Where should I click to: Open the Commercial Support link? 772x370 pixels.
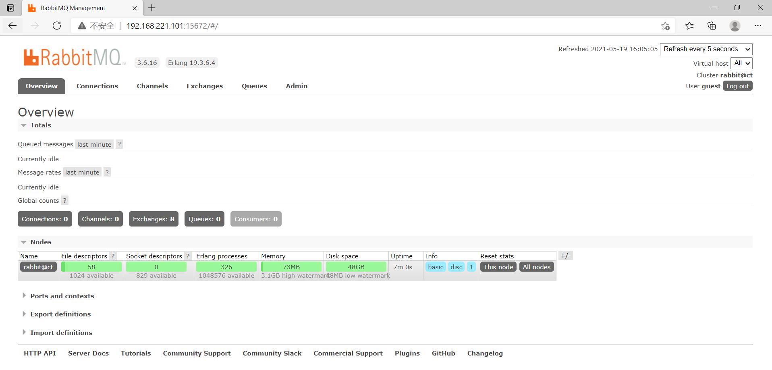click(348, 353)
